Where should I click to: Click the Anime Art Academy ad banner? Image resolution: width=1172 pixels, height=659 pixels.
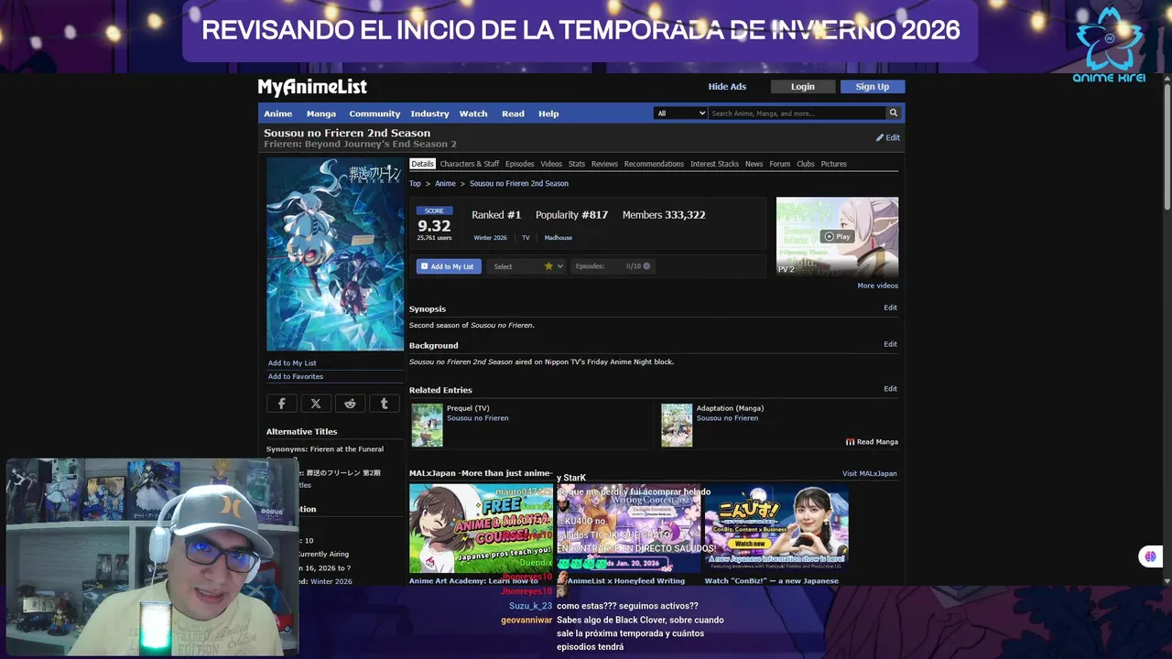coord(481,529)
